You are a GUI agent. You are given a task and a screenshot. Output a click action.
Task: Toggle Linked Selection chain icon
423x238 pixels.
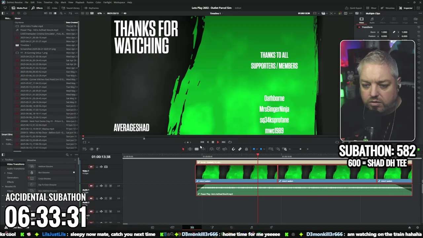(240, 149)
